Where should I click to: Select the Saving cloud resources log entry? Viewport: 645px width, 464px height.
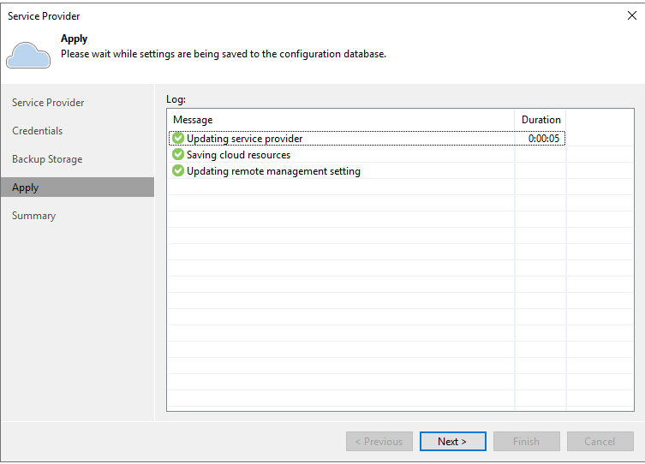tap(367, 155)
